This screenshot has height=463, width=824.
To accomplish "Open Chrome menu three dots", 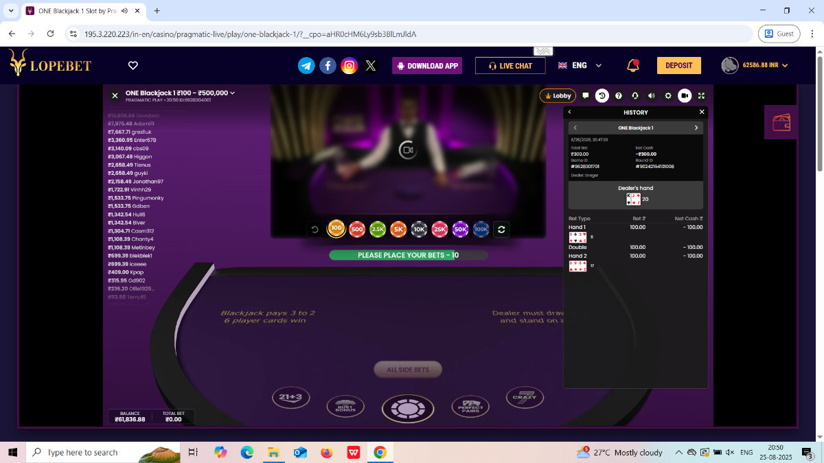I will 812,34.
